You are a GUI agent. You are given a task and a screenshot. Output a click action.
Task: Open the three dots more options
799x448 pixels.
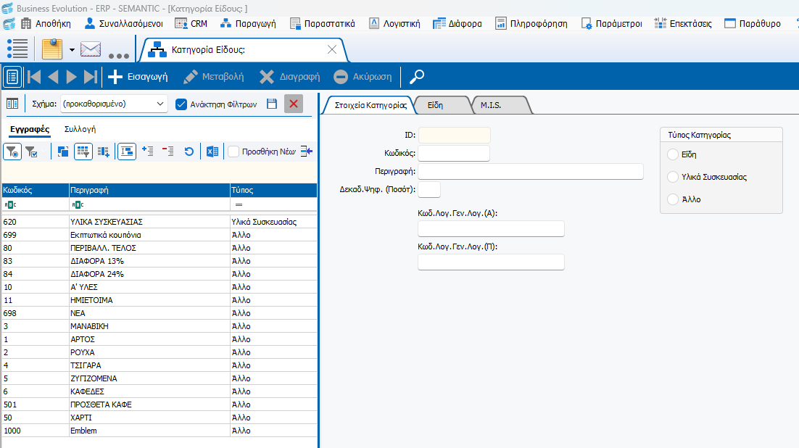119,56
